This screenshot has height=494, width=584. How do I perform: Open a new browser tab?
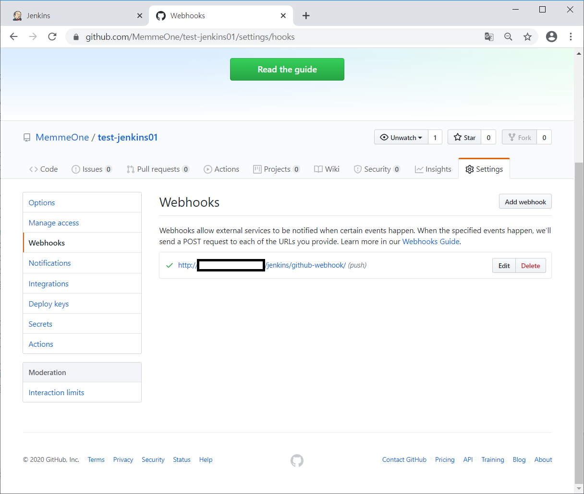point(306,16)
